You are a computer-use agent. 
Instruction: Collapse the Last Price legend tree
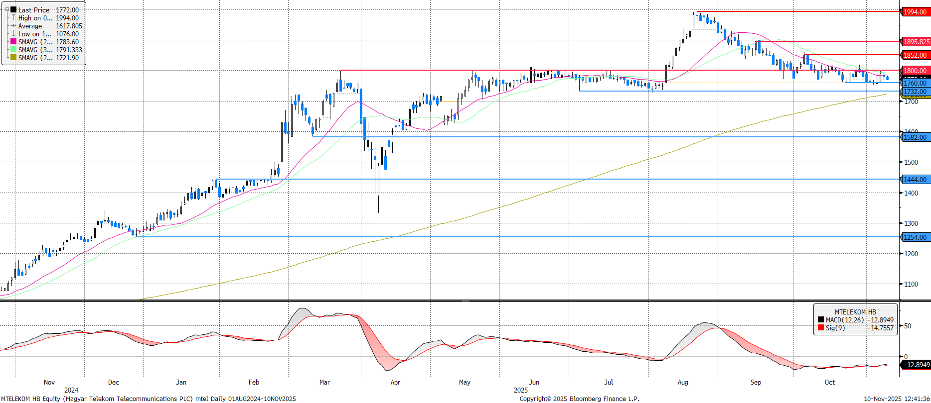pos(7,9)
